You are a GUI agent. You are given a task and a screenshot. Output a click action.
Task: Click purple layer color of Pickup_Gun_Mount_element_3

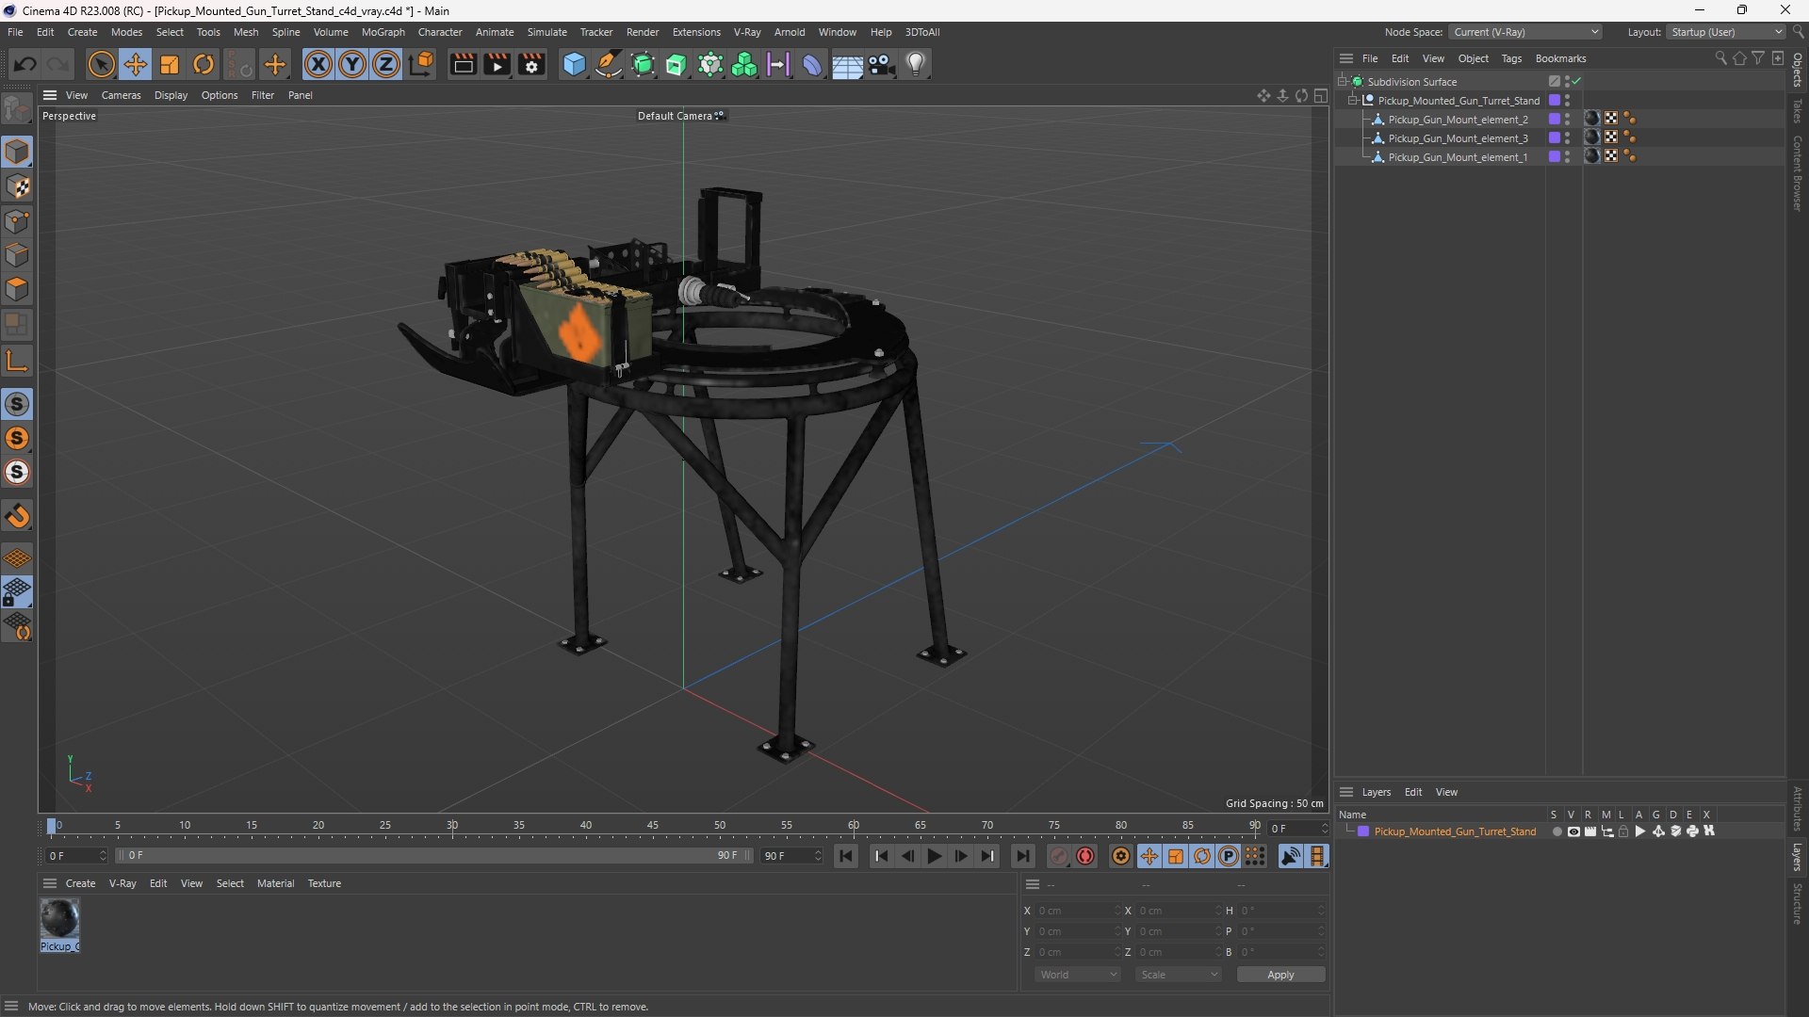1555,138
